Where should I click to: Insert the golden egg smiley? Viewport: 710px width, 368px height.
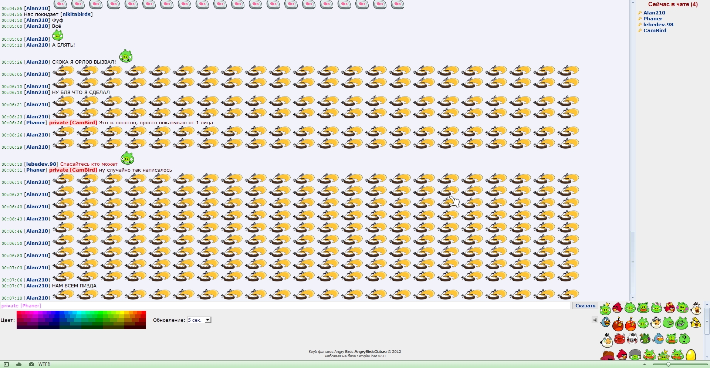[x=691, y=355]
